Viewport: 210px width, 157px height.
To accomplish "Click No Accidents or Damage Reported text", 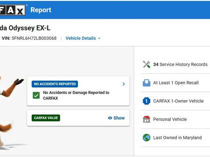I will [x=76, y=95].
